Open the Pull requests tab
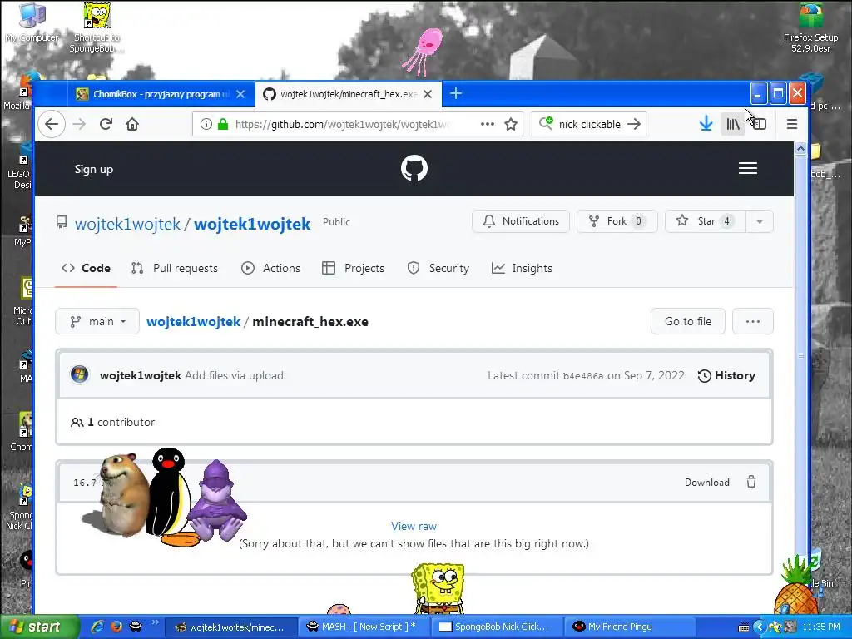852x639 pixels. point(175,268)
